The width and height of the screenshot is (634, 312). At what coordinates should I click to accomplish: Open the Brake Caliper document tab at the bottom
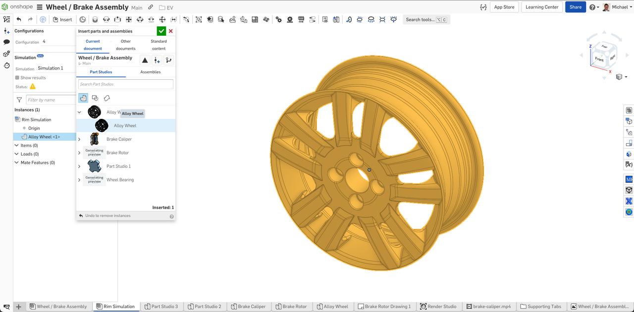[248, 306]
